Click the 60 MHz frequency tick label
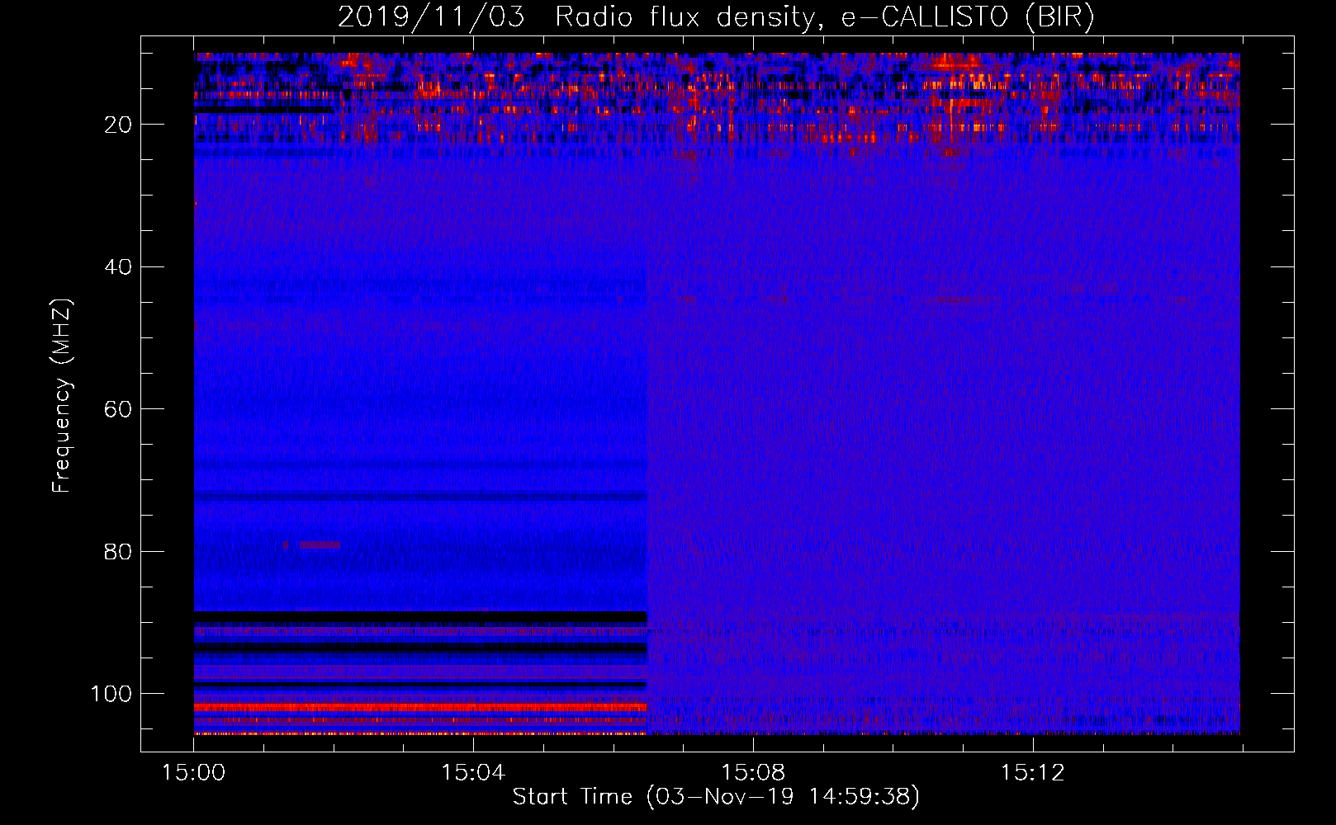1336x825 pixels. point(119,409)
